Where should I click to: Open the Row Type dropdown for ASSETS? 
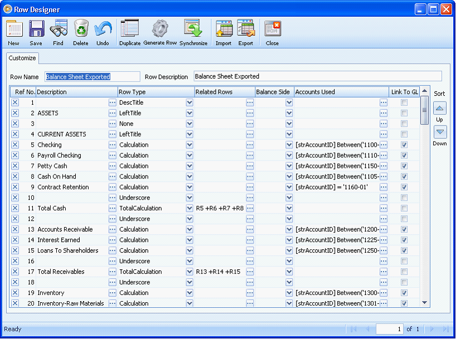pyautogui.click(x=189, y=113)
